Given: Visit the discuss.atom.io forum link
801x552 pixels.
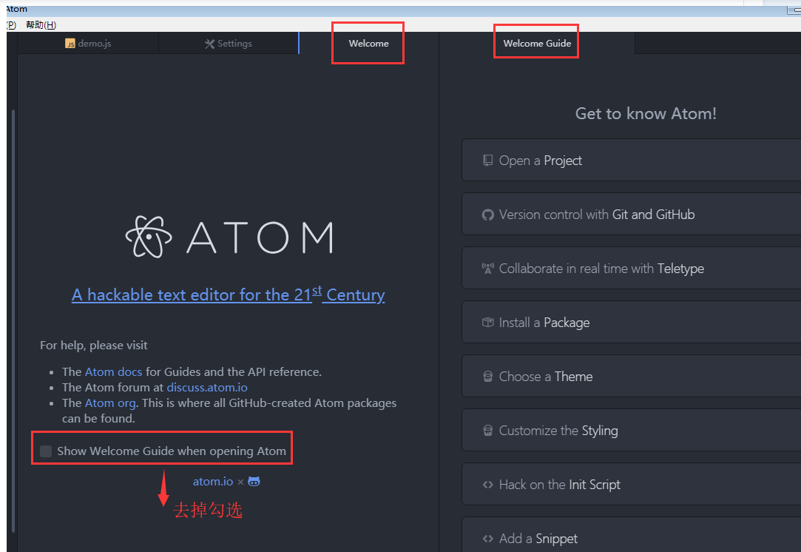Looking at the screenshot, I should (x=207, y=388).
